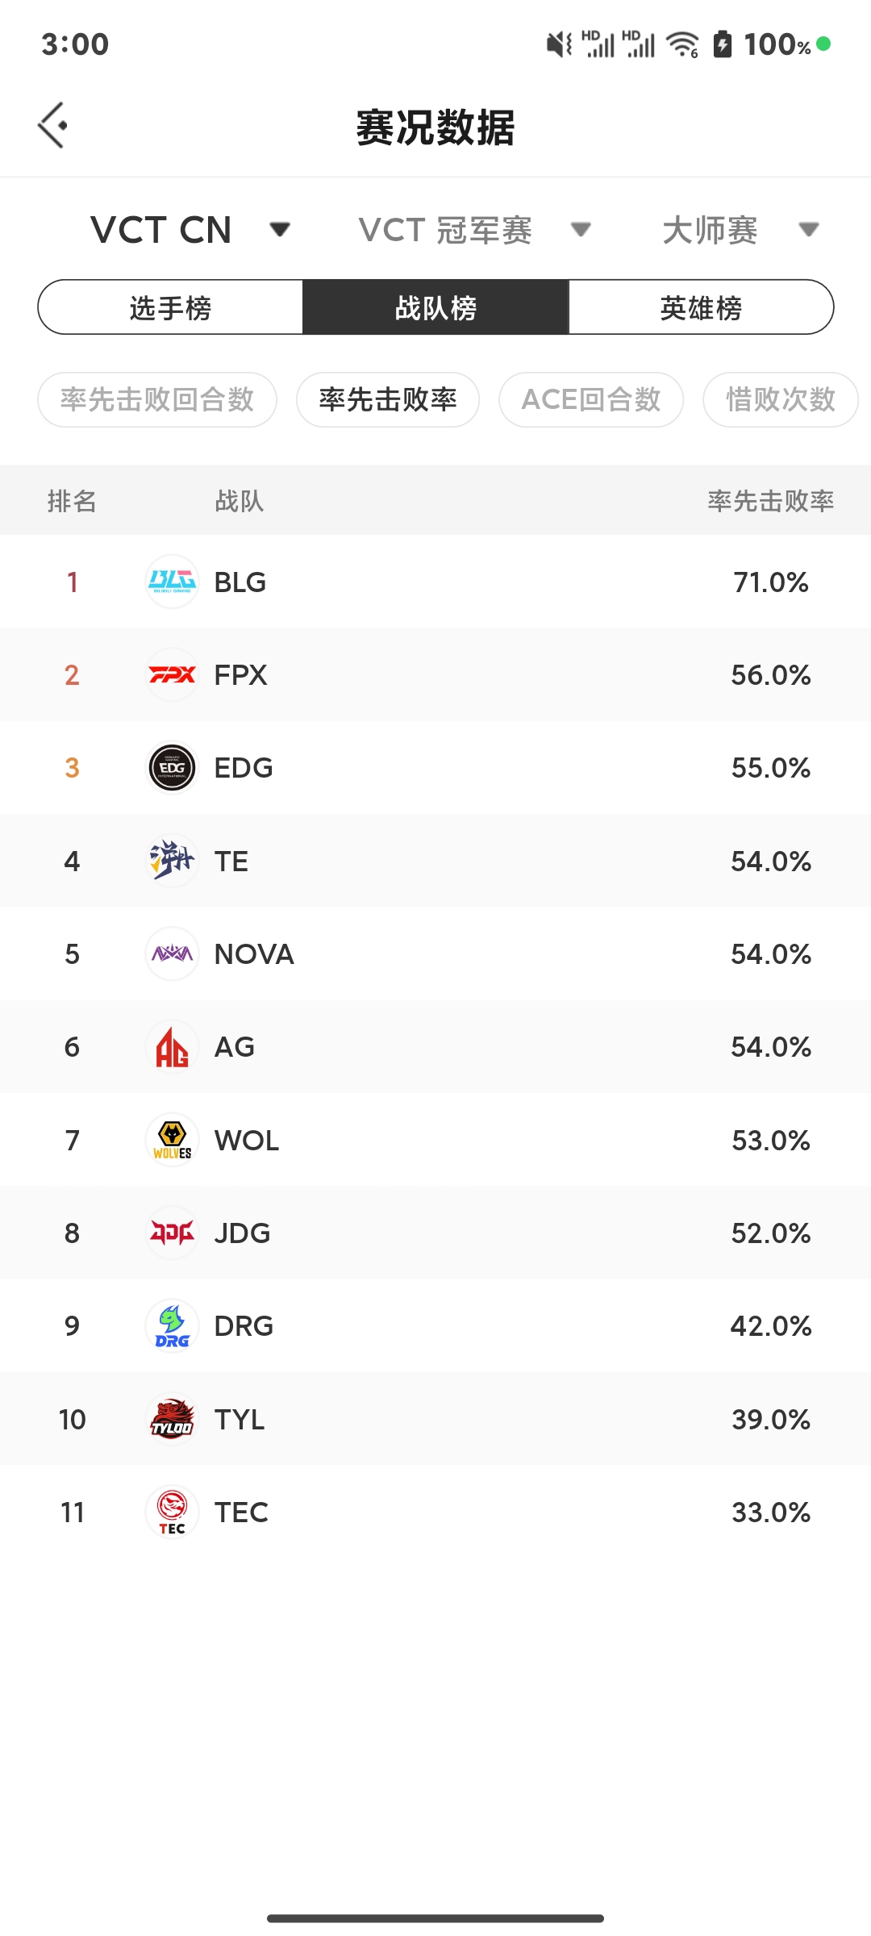Expand the VCT CN dropdown arrow

coord(279,230)
